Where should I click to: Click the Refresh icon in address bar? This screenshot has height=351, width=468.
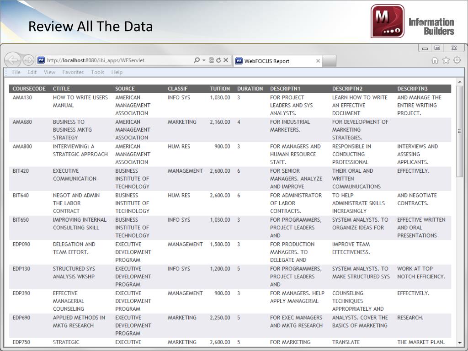[218, 60]
